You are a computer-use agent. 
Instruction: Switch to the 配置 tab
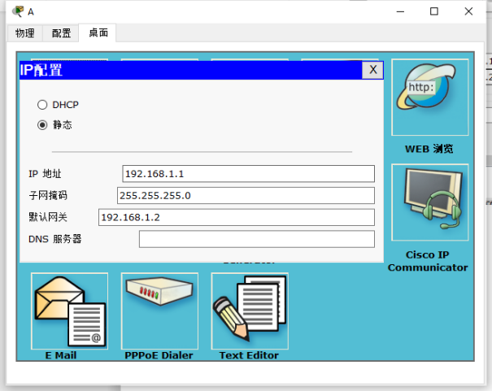[x=61, y=33]
